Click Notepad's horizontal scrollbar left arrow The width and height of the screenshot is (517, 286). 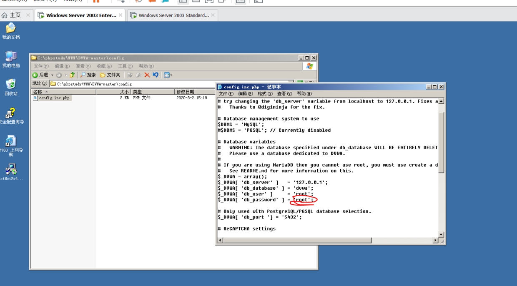coord(221,241)
